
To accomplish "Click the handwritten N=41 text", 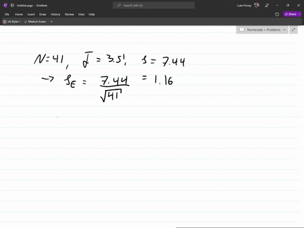I will [49, 60].
